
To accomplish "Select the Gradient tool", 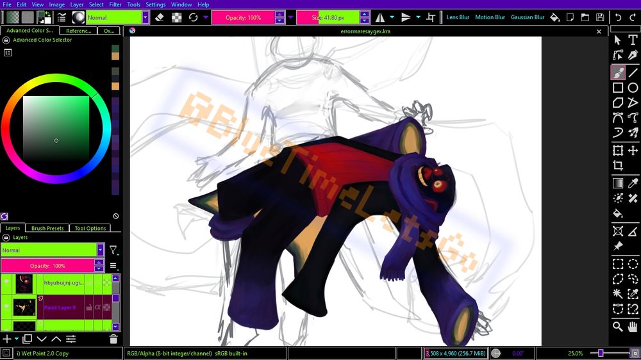I will click(x=618, y=183).
